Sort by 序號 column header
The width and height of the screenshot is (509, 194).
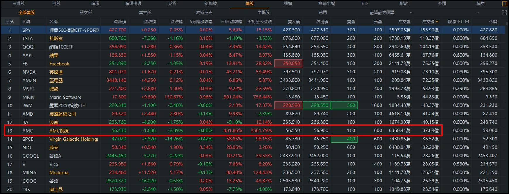(x=9, y=22)
